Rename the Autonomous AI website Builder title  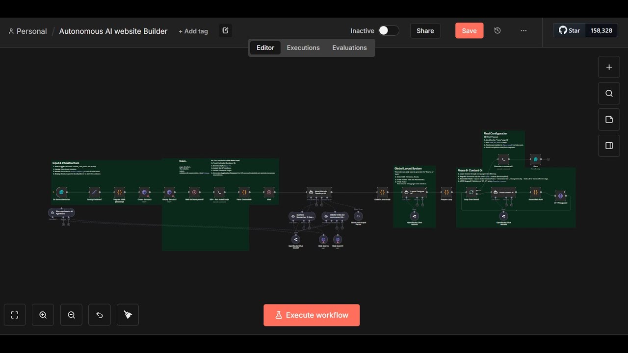coord(113,31)
